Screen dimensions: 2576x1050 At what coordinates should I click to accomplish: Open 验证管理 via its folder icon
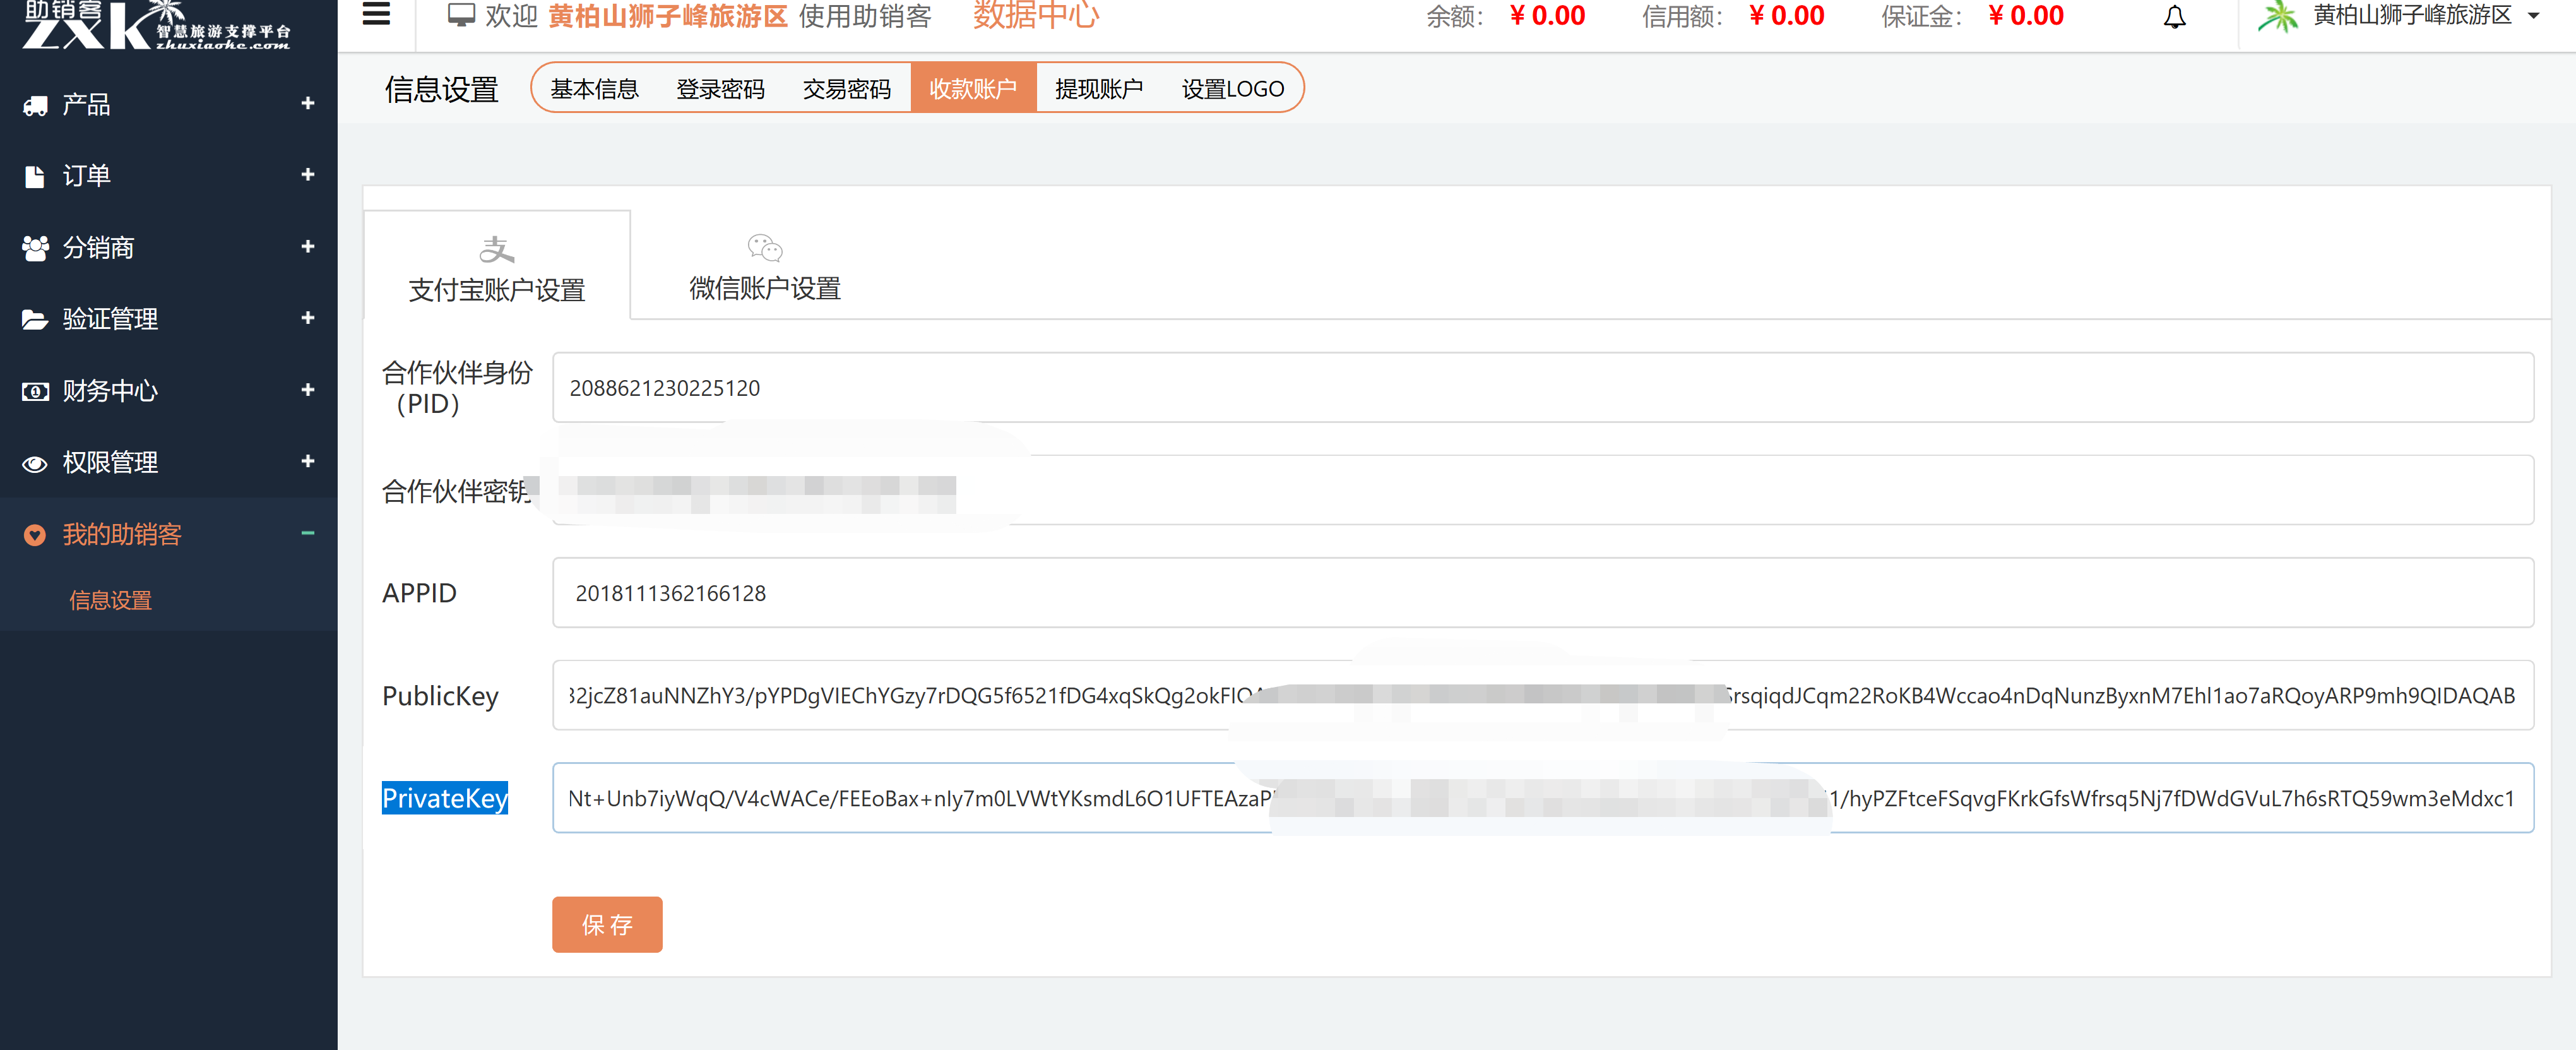(x=35, y=319)
